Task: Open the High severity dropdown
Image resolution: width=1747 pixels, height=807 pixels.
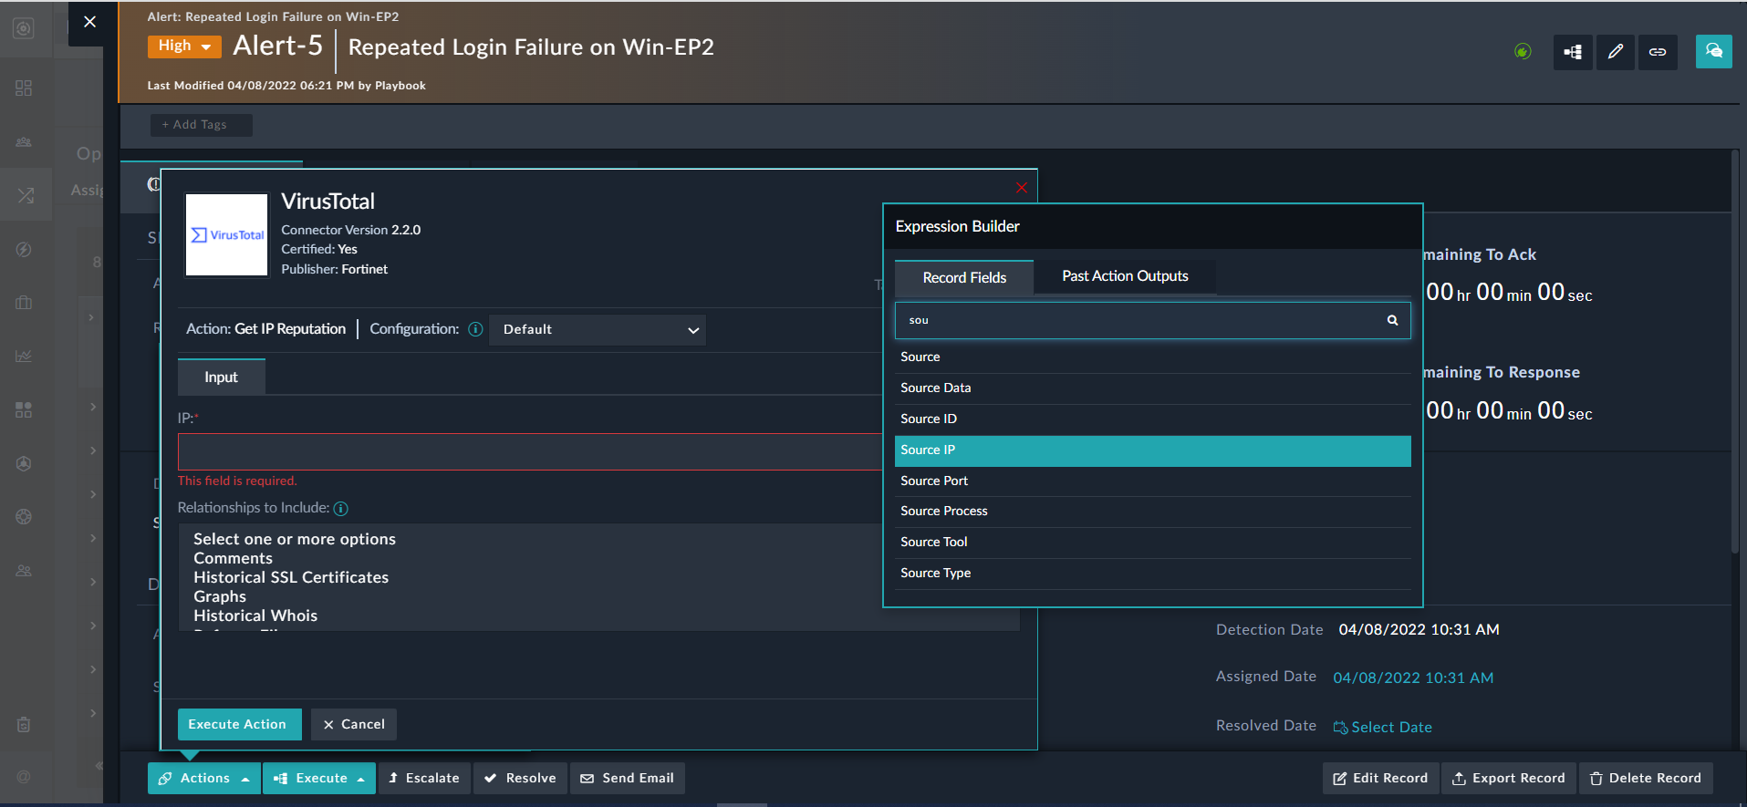Action: (x=184, y=46)
